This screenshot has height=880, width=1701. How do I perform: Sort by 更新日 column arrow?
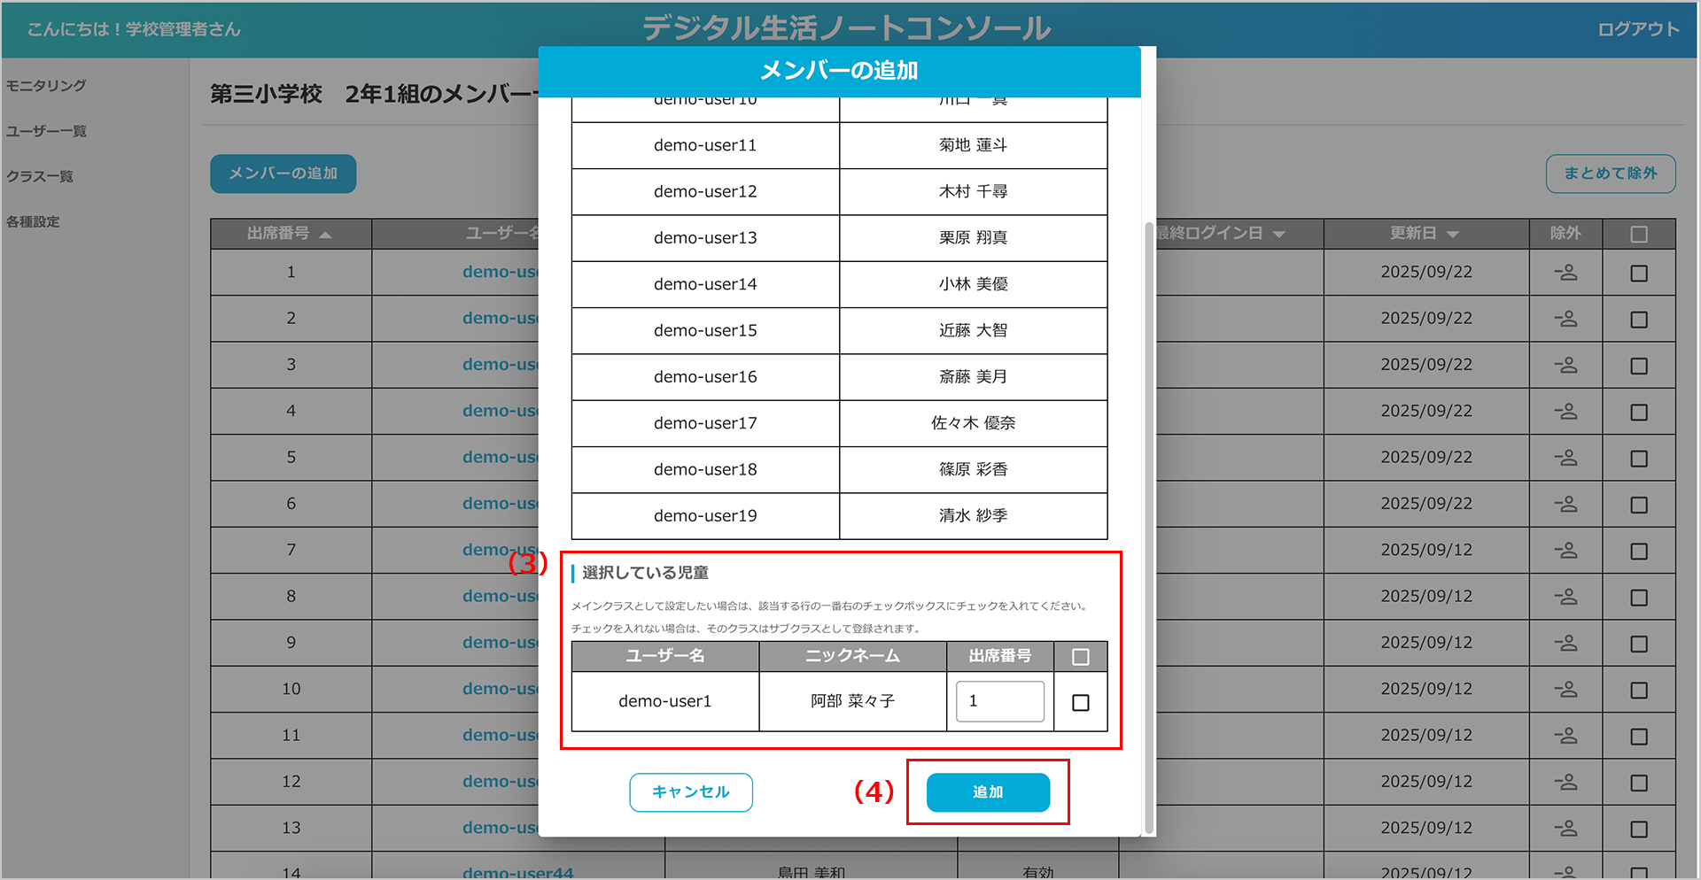coord(1452,235)
